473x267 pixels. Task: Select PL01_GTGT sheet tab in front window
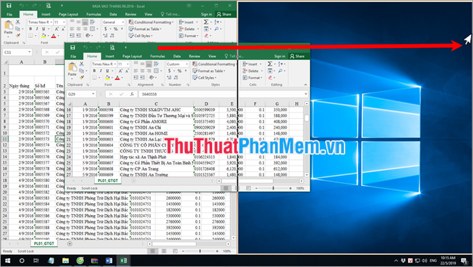coord(107,180)
